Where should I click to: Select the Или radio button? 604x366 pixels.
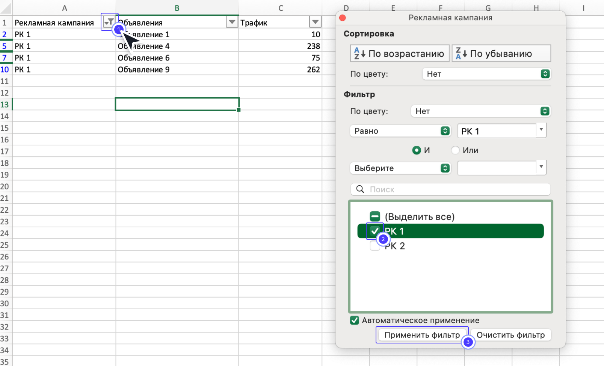(455, 150)
